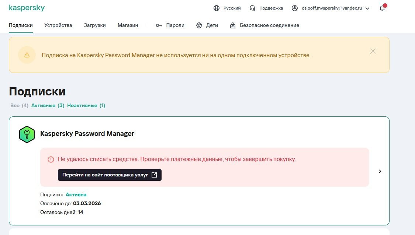Open the notifications bell
This screenshot has height=235, width=415.
click(x=382, y=8)
